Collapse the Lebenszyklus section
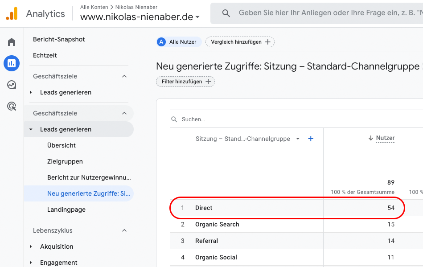 coord(124,230)
